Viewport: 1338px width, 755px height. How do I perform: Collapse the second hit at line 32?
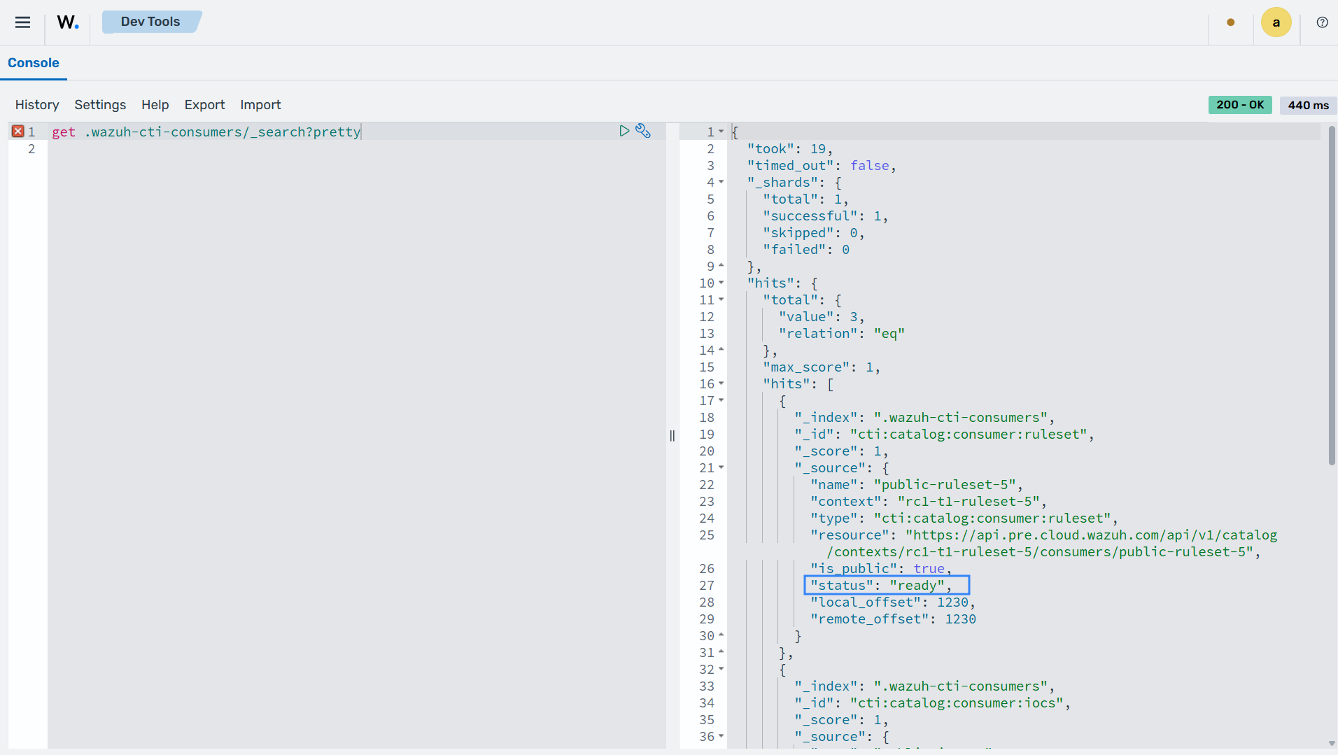[721, 669]
